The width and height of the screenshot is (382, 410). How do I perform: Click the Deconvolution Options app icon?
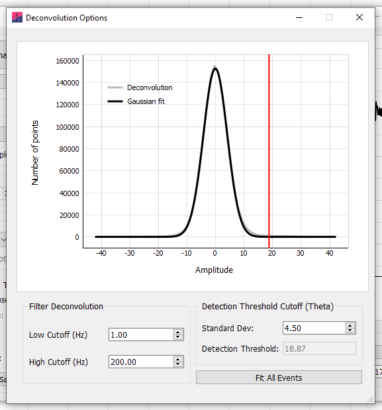[17, 17]
